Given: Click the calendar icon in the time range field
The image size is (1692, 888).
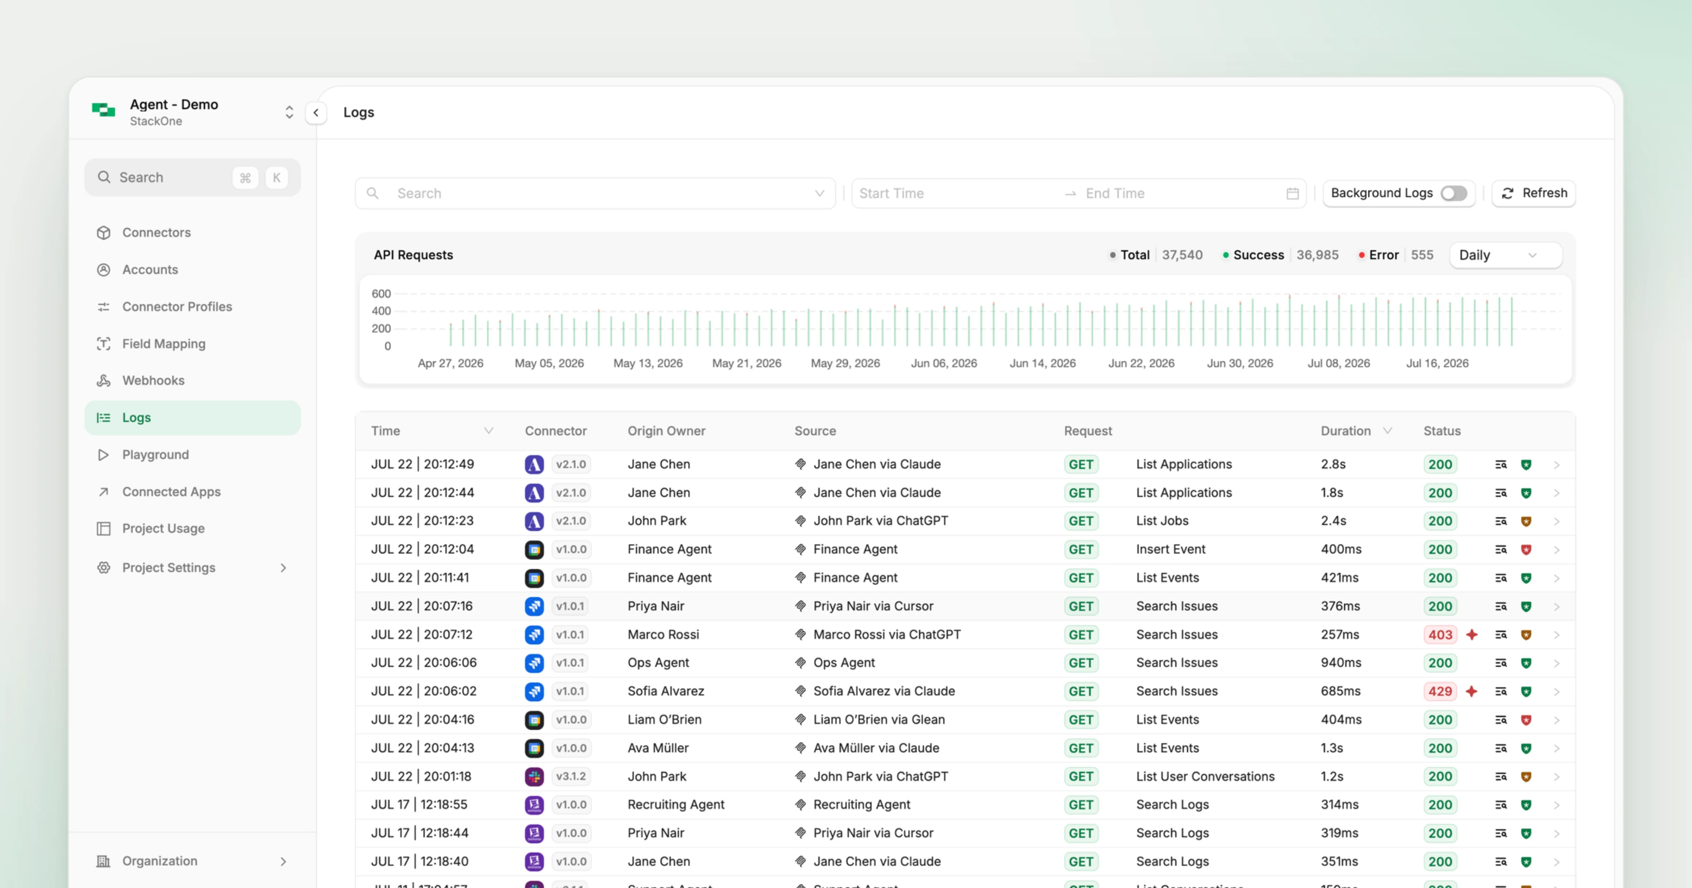Looking at the screenshot, I should tap(1292, 193).
